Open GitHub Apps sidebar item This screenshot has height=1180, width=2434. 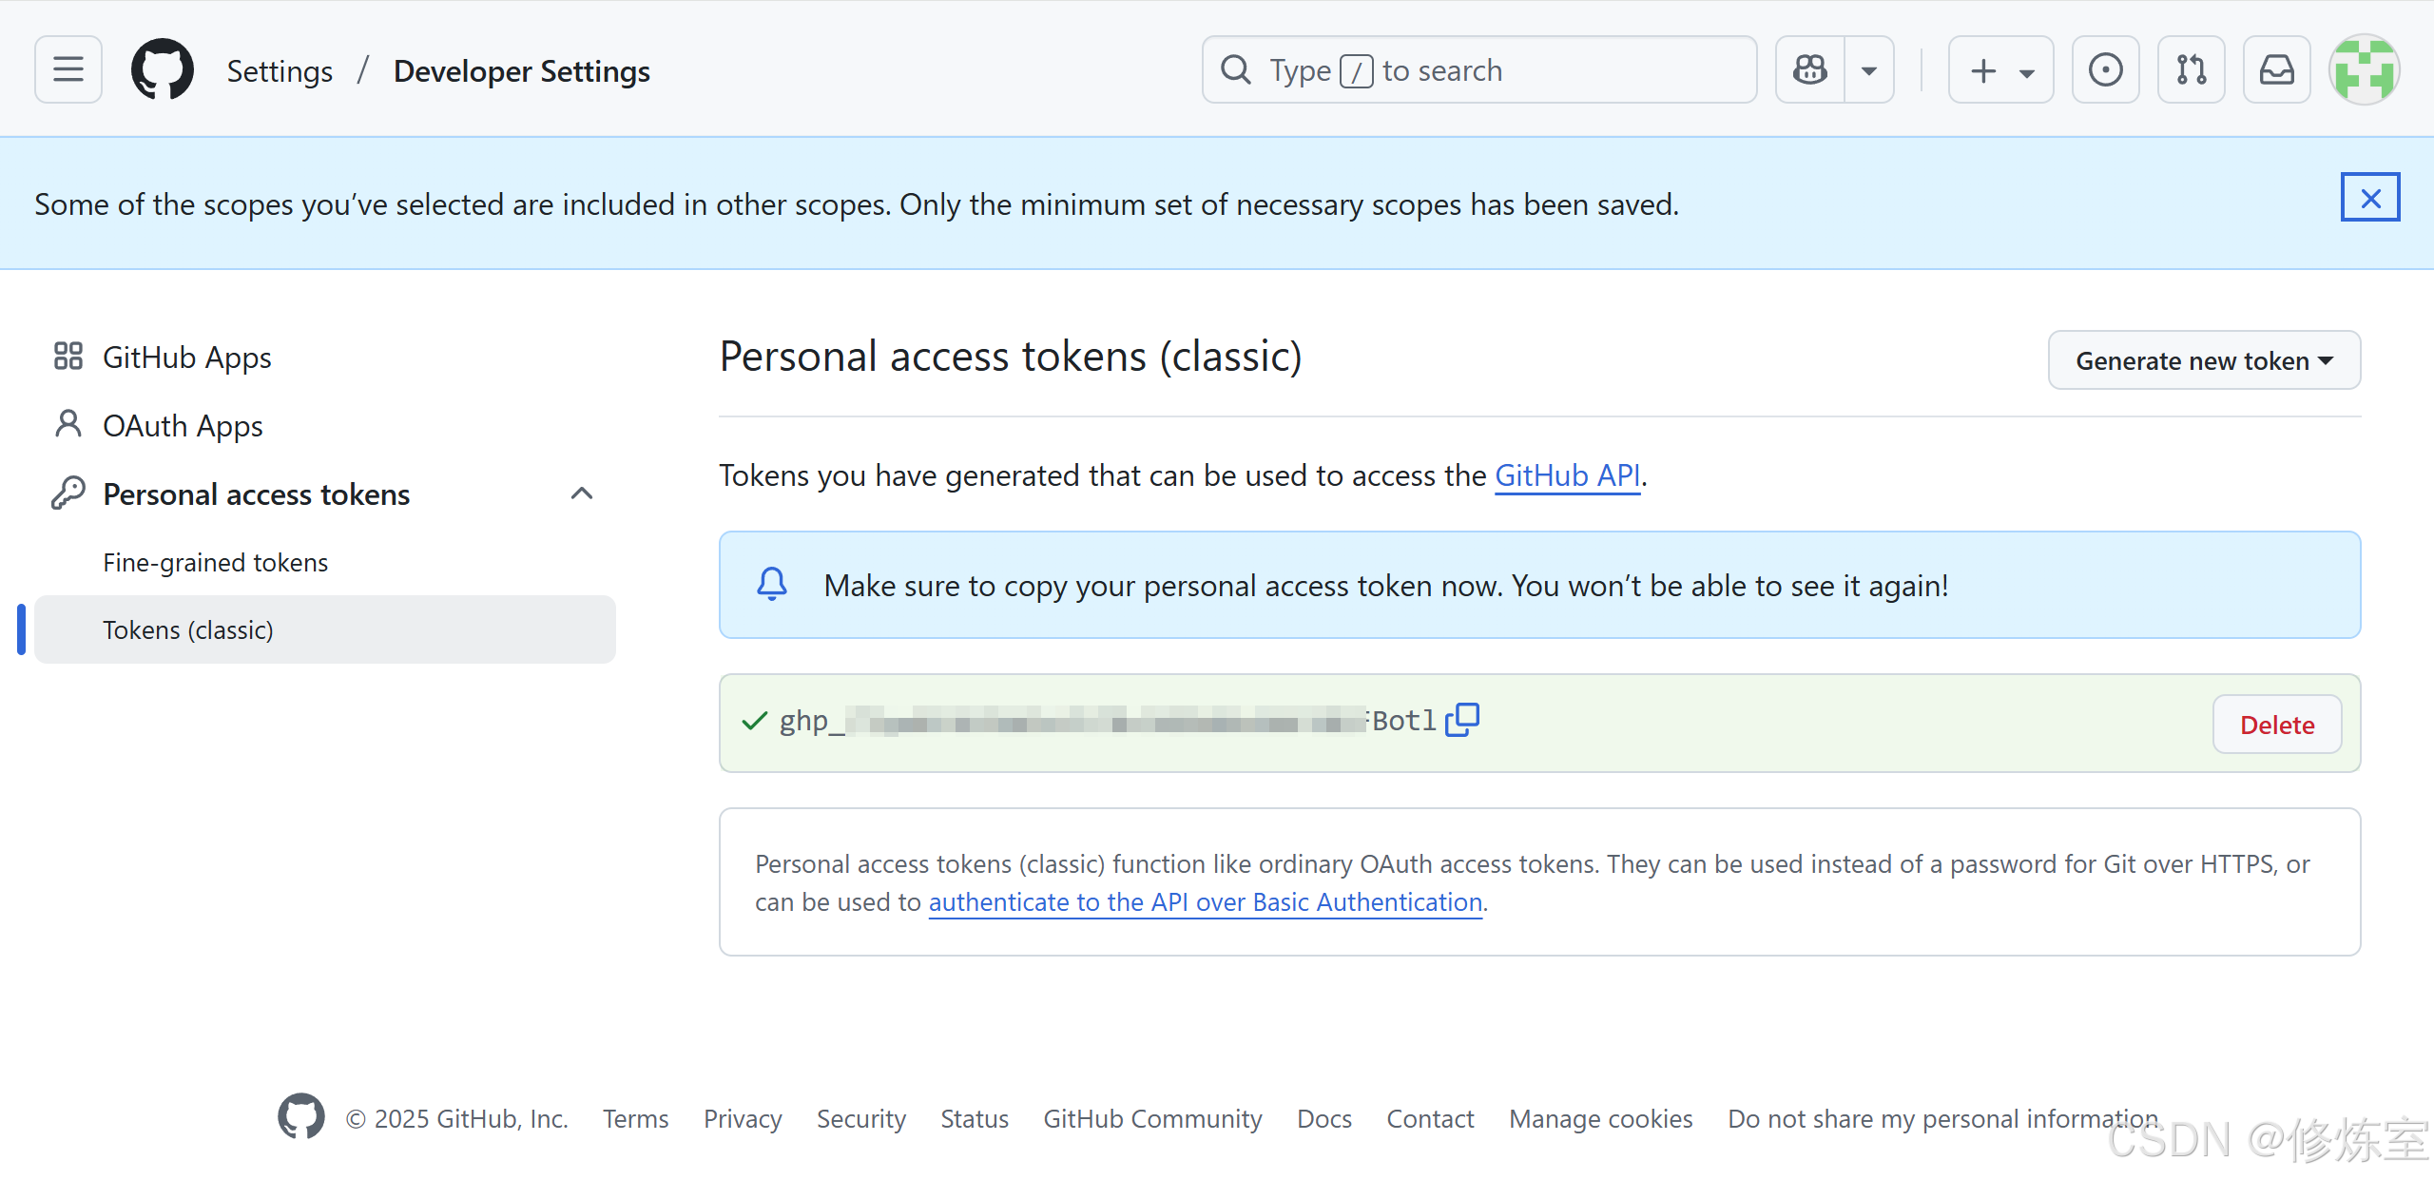tap(324, 358)
